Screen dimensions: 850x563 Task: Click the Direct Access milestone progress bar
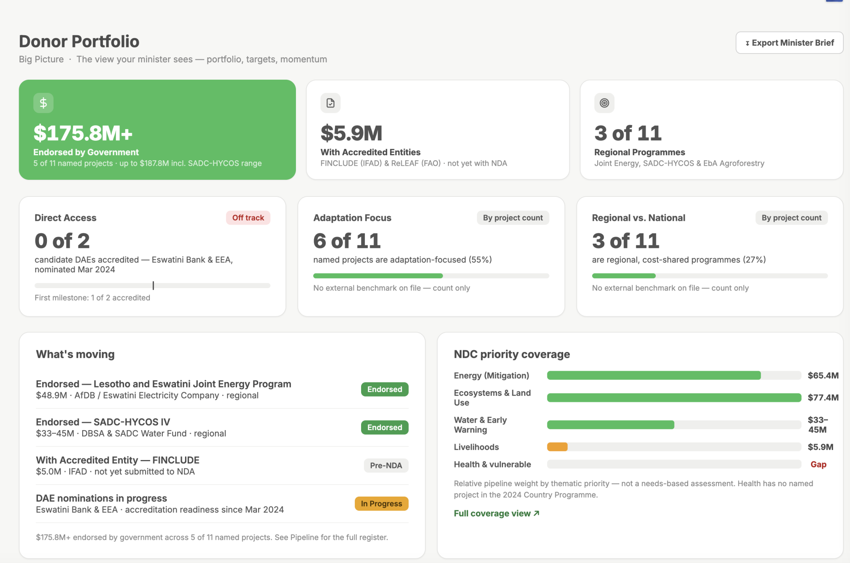152,286
